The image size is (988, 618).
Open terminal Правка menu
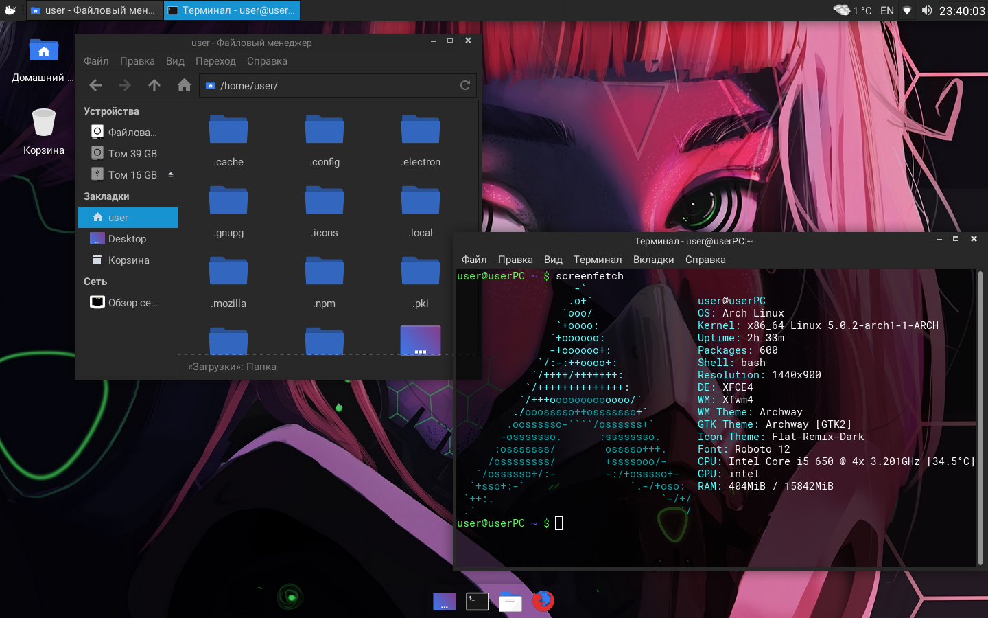515,260
